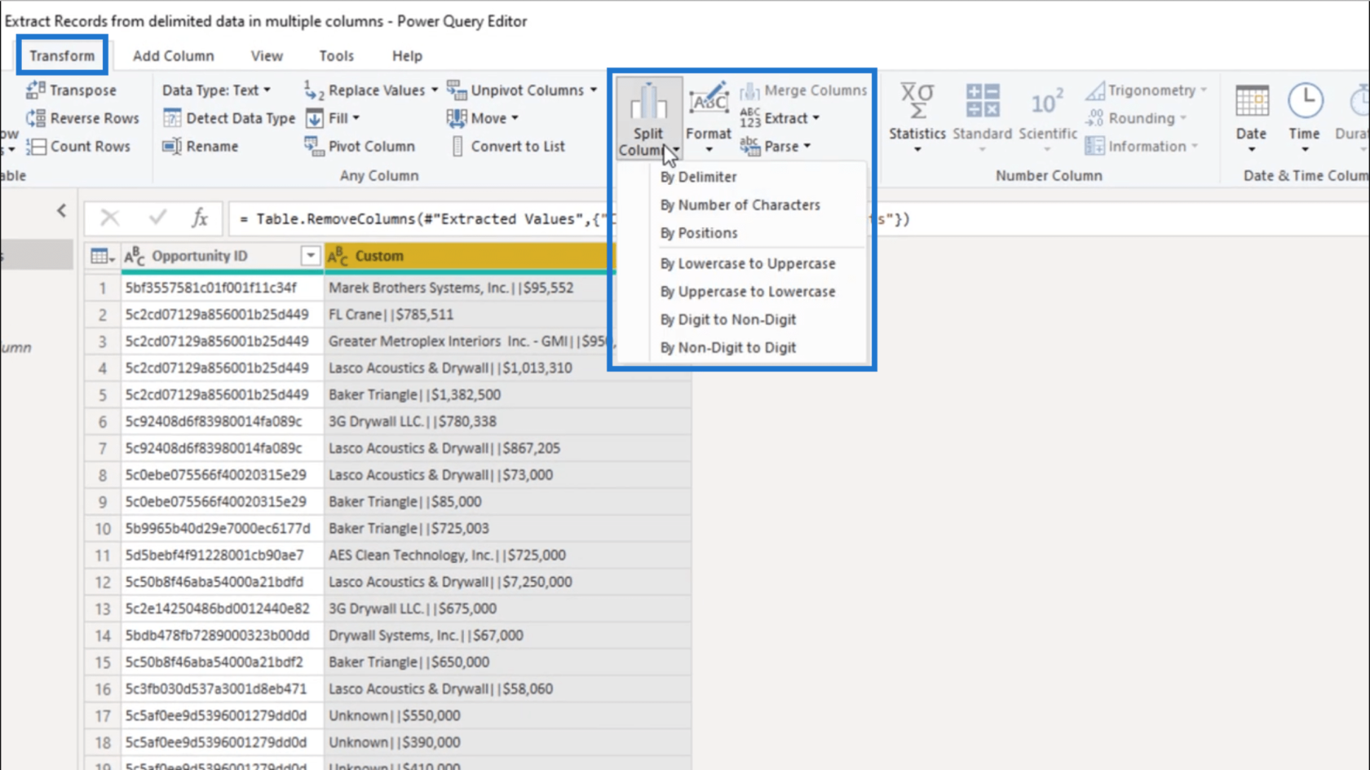Switch to the Add Column tab
Image resolution: width=1370 pixels, height=770 pixels.
pos(173,55)
